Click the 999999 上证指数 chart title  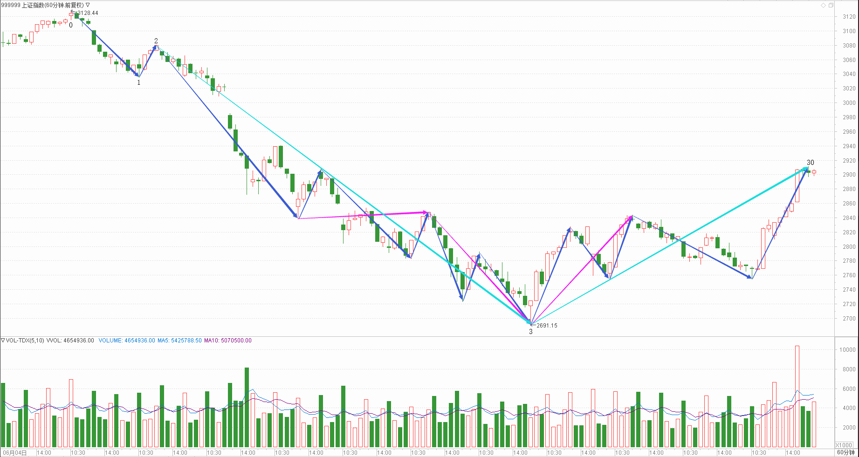[x=42, y=5]
